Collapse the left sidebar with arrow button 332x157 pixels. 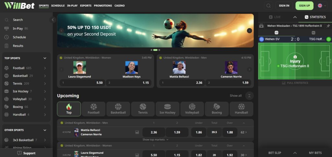(x=53, y=20)
